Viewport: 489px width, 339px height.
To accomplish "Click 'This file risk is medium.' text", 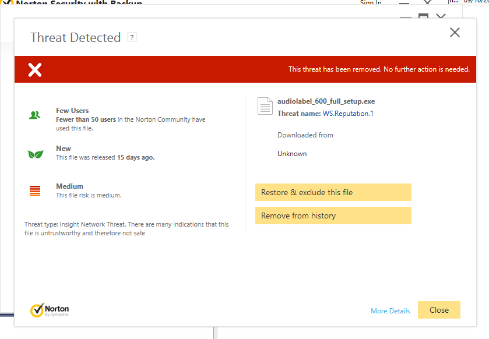I will [x=89, y=195].
